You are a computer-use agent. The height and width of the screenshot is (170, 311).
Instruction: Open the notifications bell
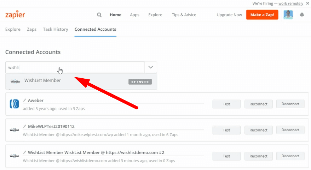point(302,14)
